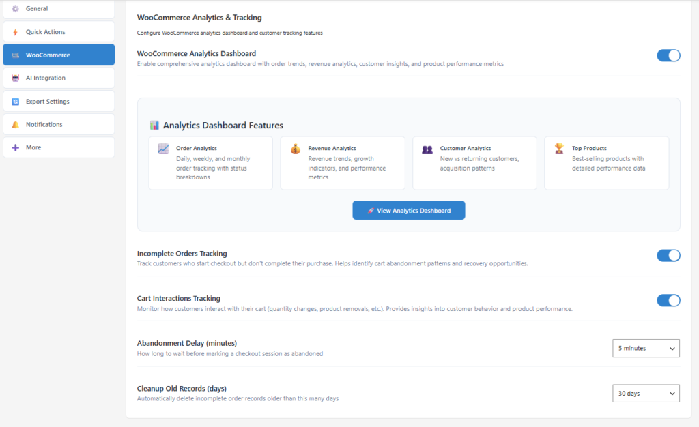Click the Cleanup Old Records (days) label

[x=182, y=389]
